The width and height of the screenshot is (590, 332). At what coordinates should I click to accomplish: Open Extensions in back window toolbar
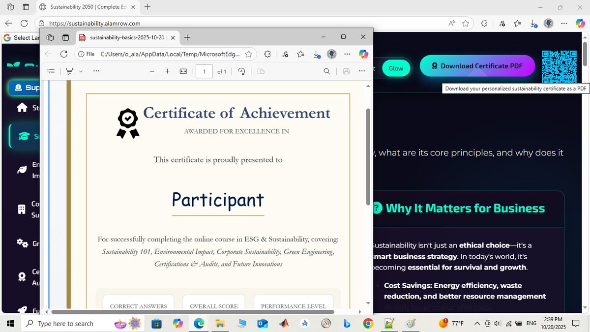tap(484, 23)
